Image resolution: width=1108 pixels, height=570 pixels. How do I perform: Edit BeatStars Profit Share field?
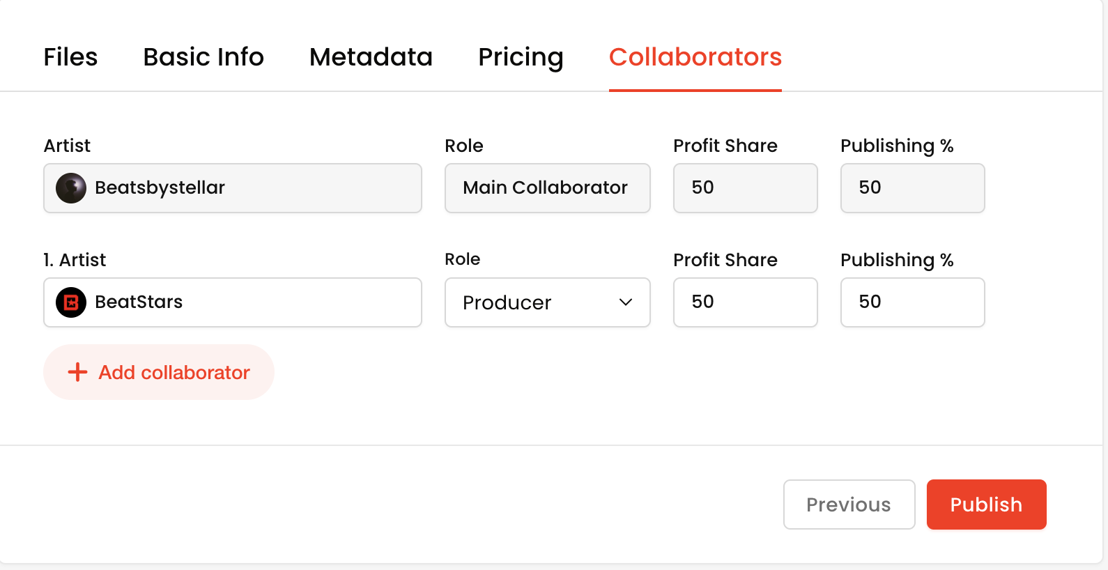point(745,302)
